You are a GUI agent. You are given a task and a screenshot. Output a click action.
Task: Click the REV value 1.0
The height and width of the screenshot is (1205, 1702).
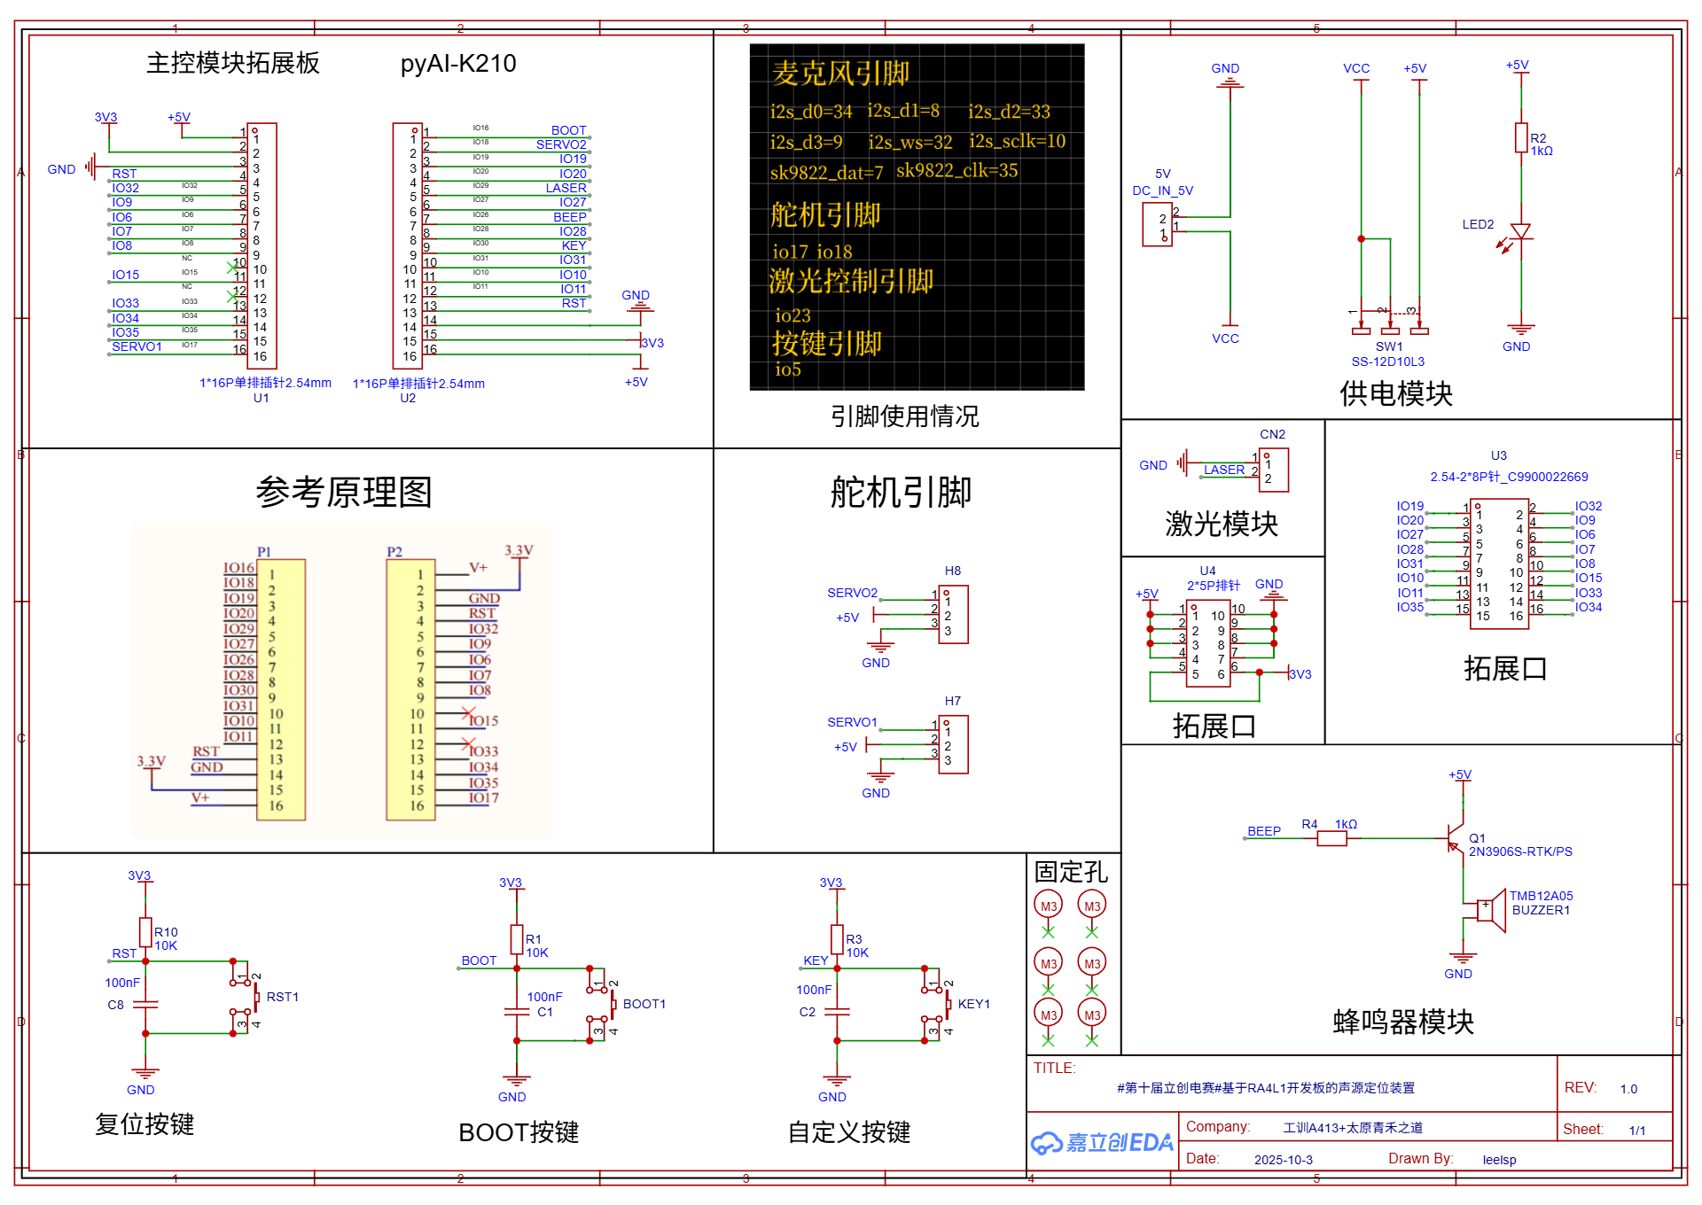coord(1628,1089)
